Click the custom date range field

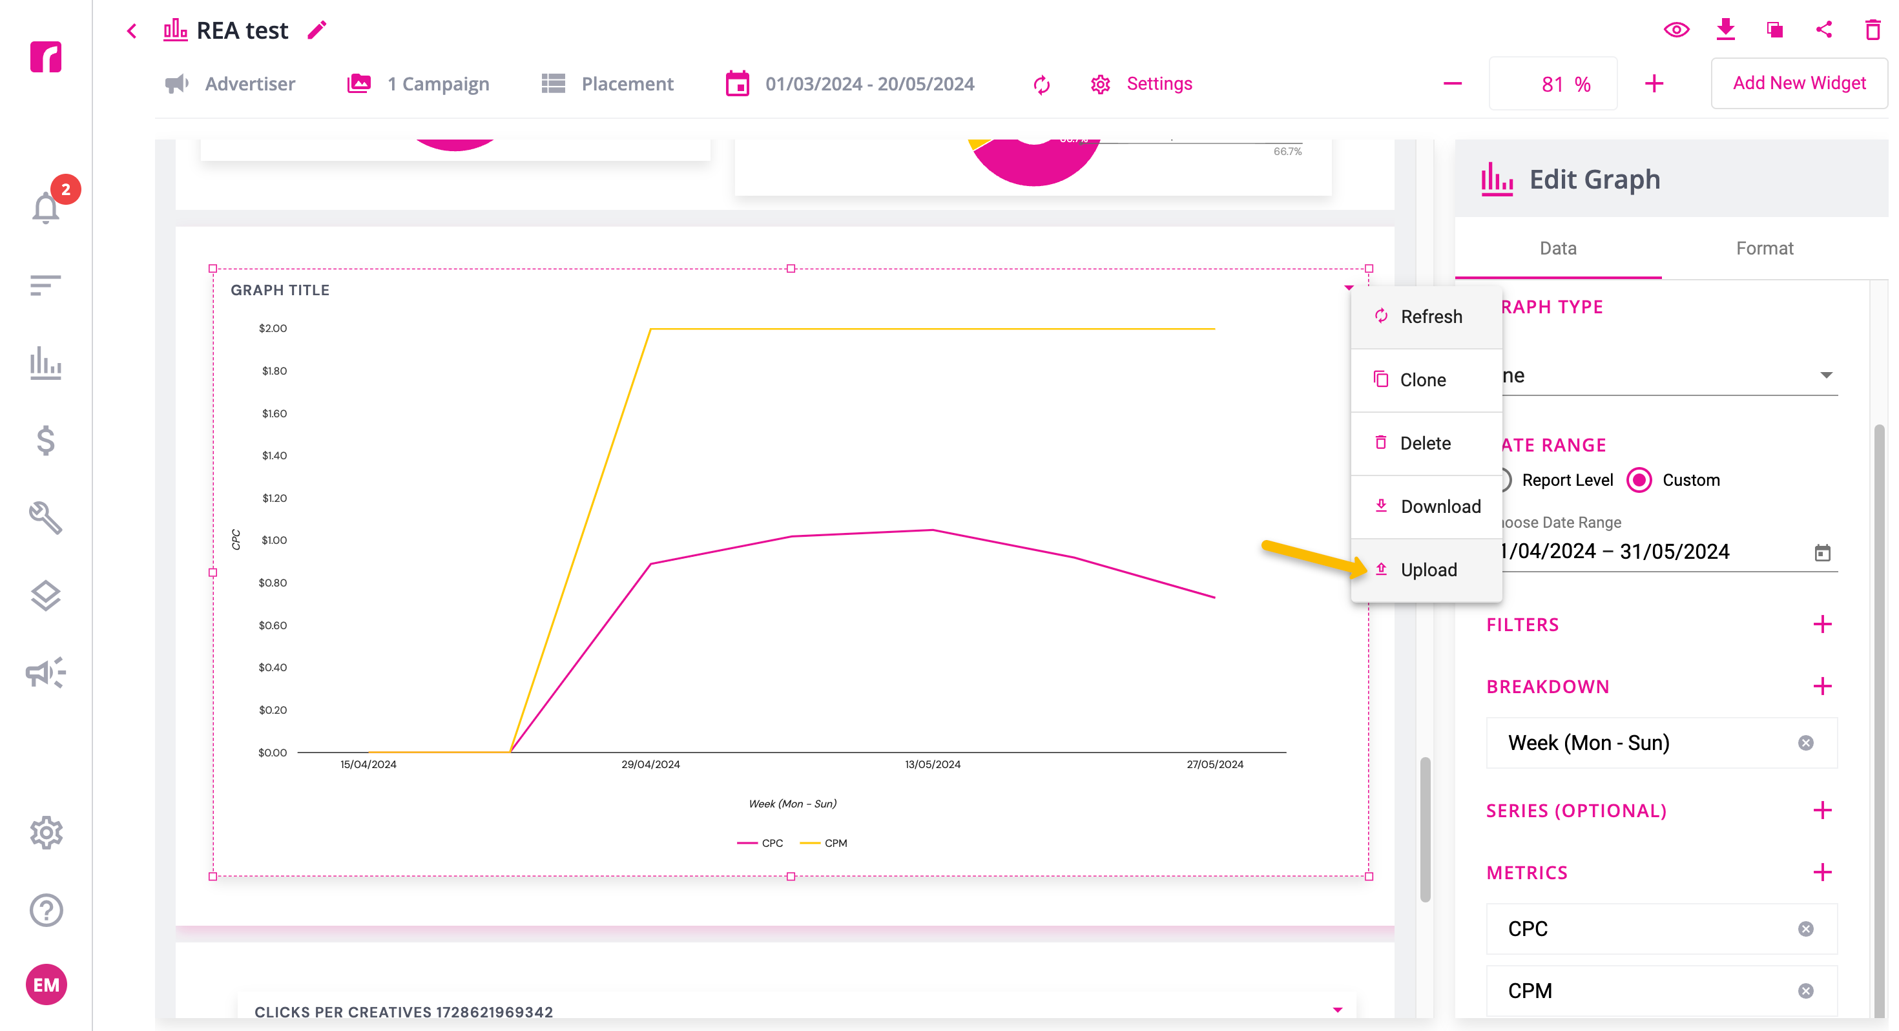pos(1669,552)
